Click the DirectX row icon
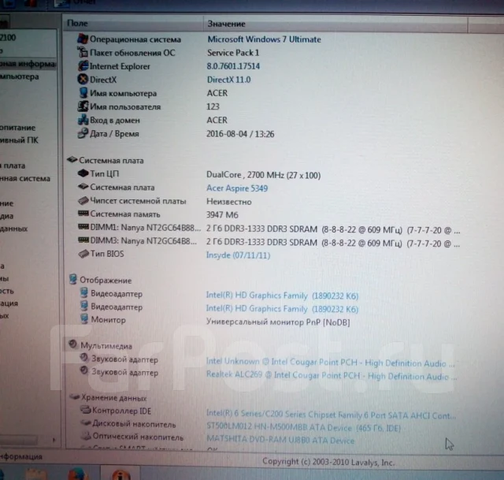Screen dimensions: 504x480 (83, 79)
